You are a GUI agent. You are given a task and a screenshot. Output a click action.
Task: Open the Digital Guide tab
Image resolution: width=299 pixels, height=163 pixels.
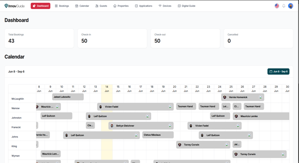pyautogui.click(x=186, y=6)
